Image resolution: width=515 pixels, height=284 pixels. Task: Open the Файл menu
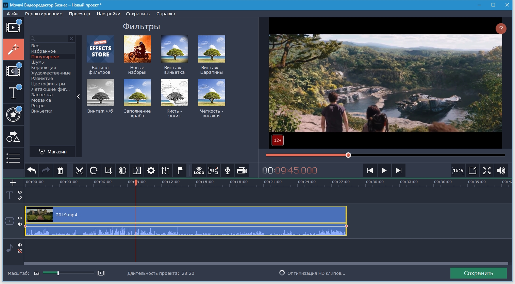pyautogui.click(x=13, y=14)
